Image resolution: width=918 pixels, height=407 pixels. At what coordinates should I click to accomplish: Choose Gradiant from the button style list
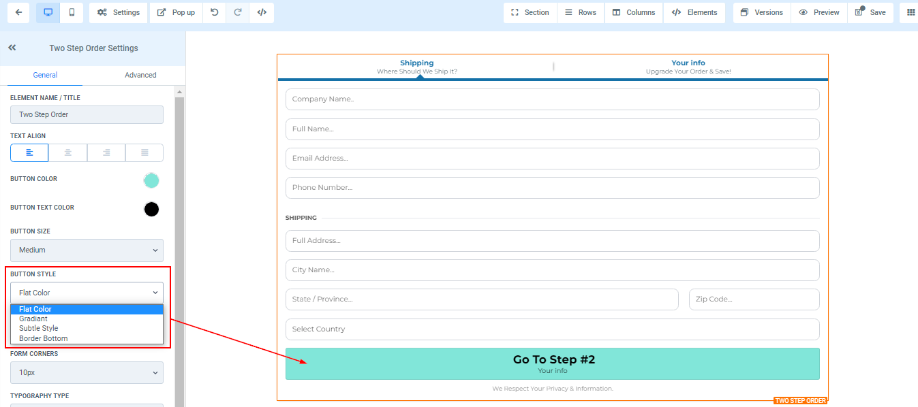[x=33, y=319]
